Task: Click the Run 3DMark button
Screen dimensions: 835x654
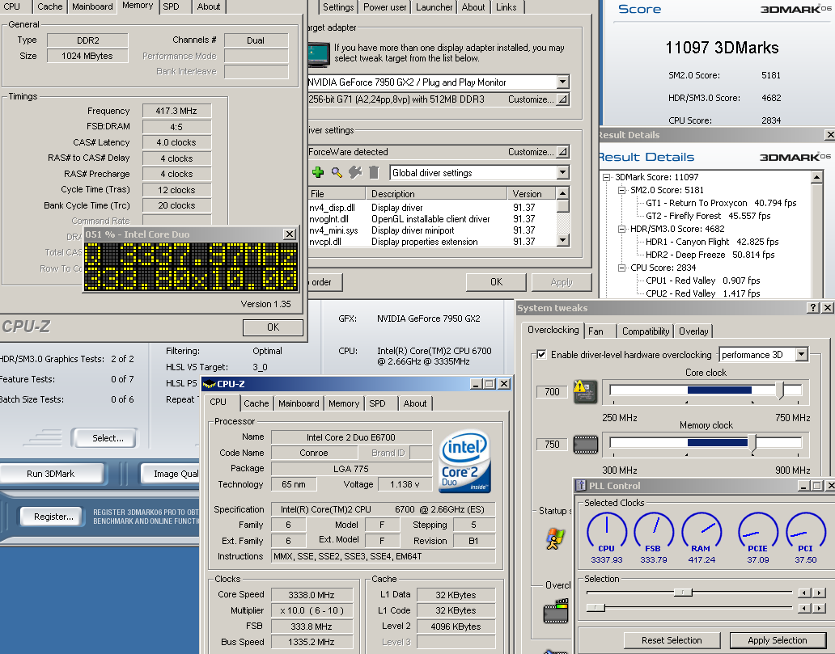Action: pyautogui.click(x=51, y=474)
